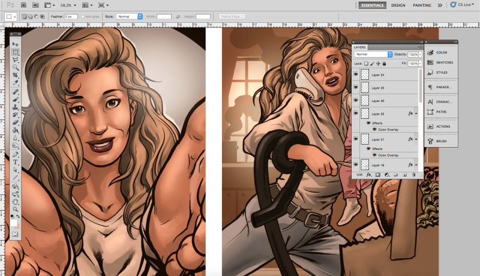Switch to the Painting workspace
The height and width of the screenshot is (276, 480).
pyautogui.click(x=422, y=5)
